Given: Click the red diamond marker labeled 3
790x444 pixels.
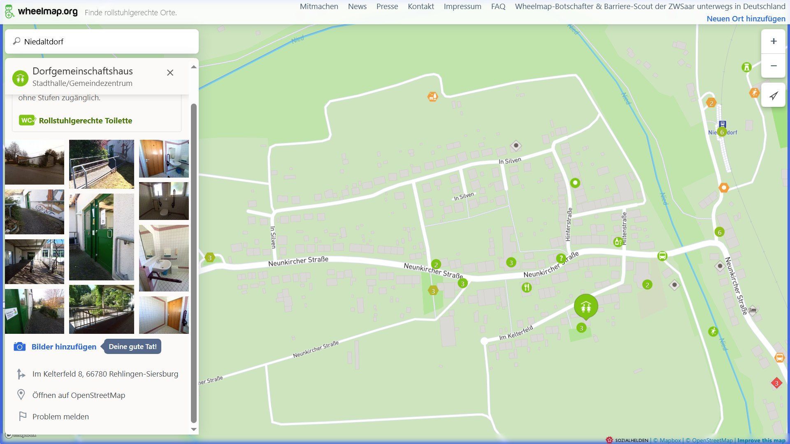Looking at the screenshot, I should pos(776,383).
